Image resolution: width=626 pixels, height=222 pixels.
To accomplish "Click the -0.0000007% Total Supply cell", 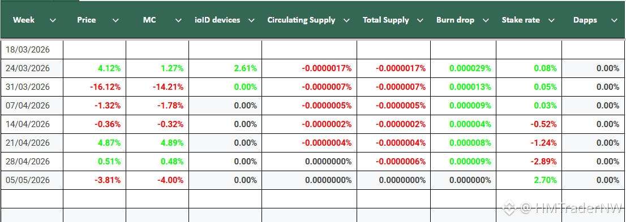I will 393,87.
